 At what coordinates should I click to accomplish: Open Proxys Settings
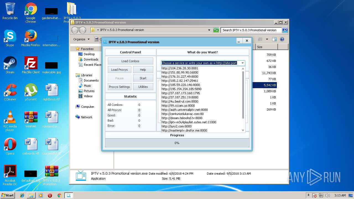[x=119, y=87]
